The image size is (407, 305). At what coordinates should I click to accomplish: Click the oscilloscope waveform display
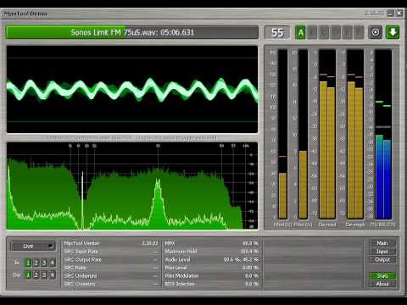(x=132, y=89)
